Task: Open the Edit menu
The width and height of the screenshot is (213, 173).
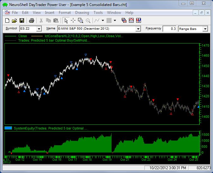Action: click(25, 13)
